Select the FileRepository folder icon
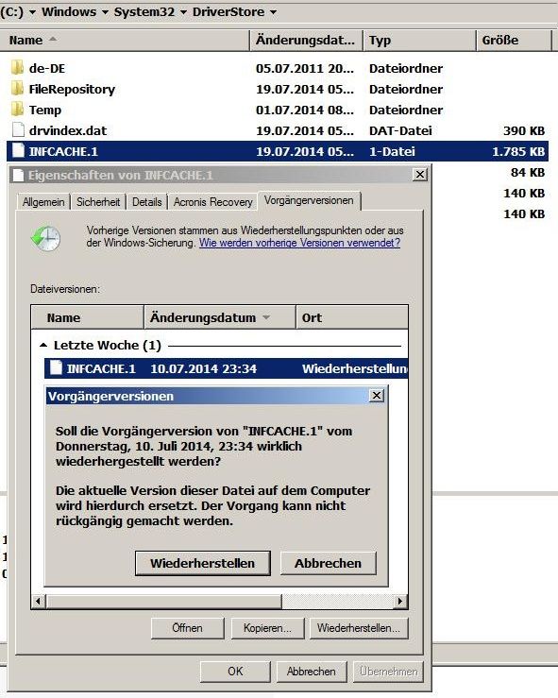Screen dimensions: 558x698 pyautogui.click(x=17, y=89)
